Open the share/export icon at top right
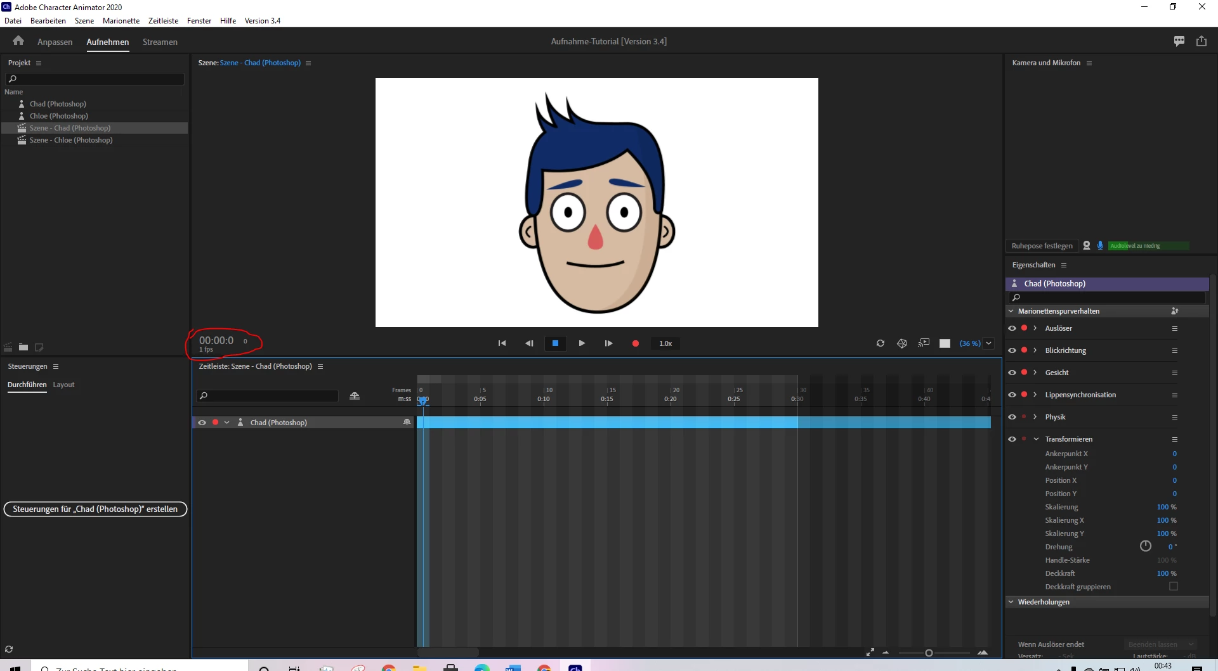Image resolution: width=1218 pixels, height=671 pixels. point(1202,41)
